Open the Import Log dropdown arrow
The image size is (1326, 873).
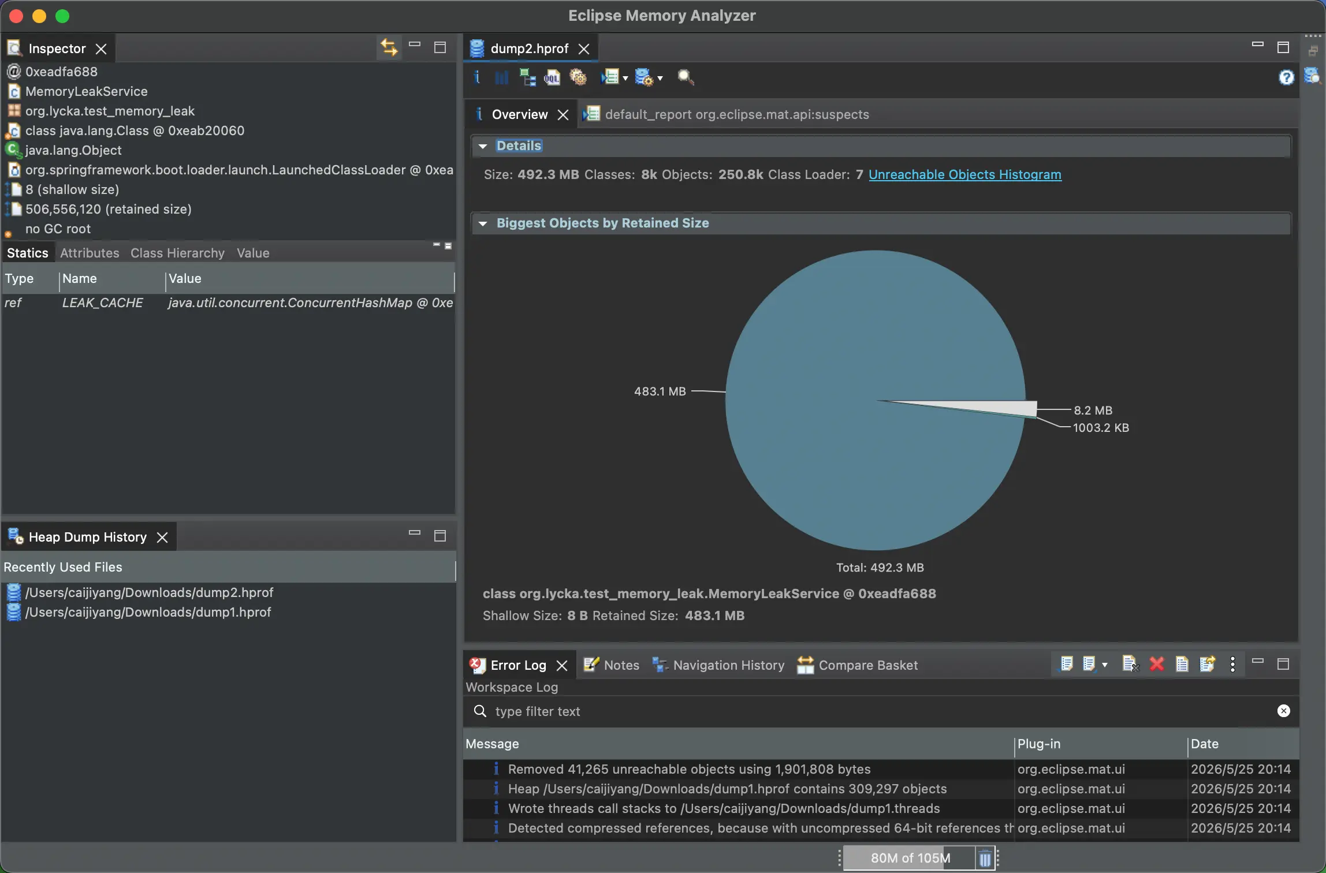pyautogui.click(x=1105, y=665)
